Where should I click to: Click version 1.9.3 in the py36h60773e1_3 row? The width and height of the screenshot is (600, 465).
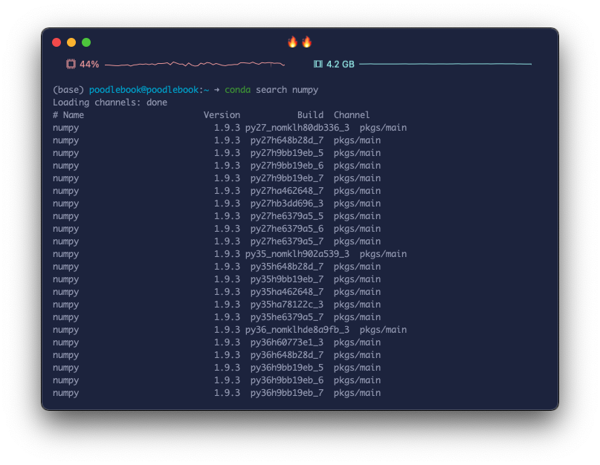pyautogui.click(x=227, y=342)
